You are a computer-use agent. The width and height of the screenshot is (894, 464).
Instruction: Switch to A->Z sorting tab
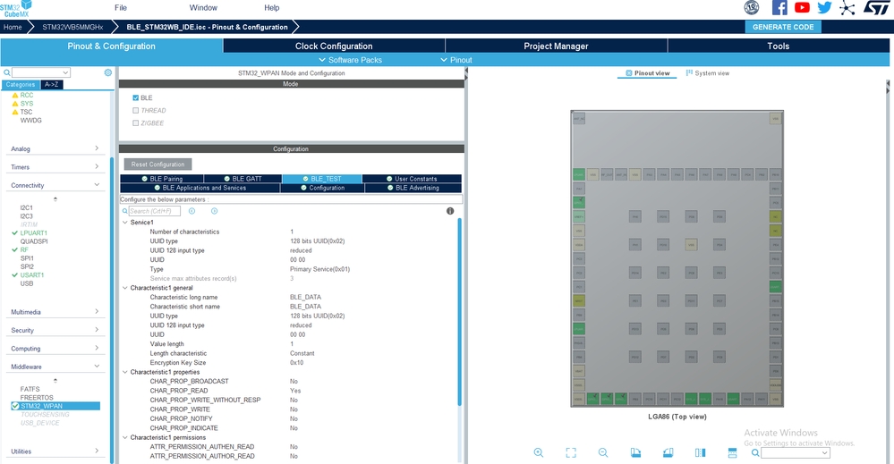coord(51,84)
